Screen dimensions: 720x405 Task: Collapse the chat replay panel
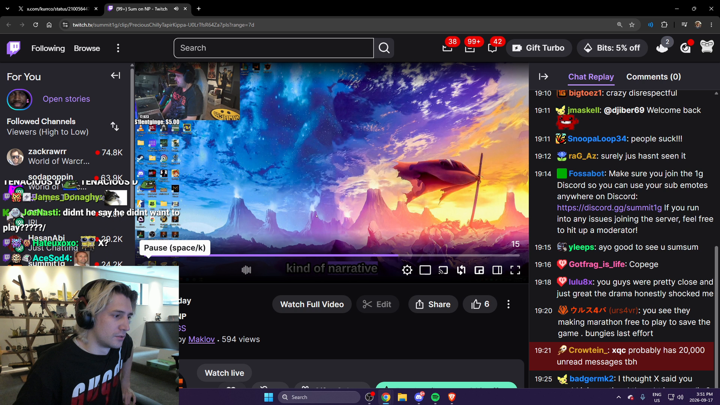point(543,76)
